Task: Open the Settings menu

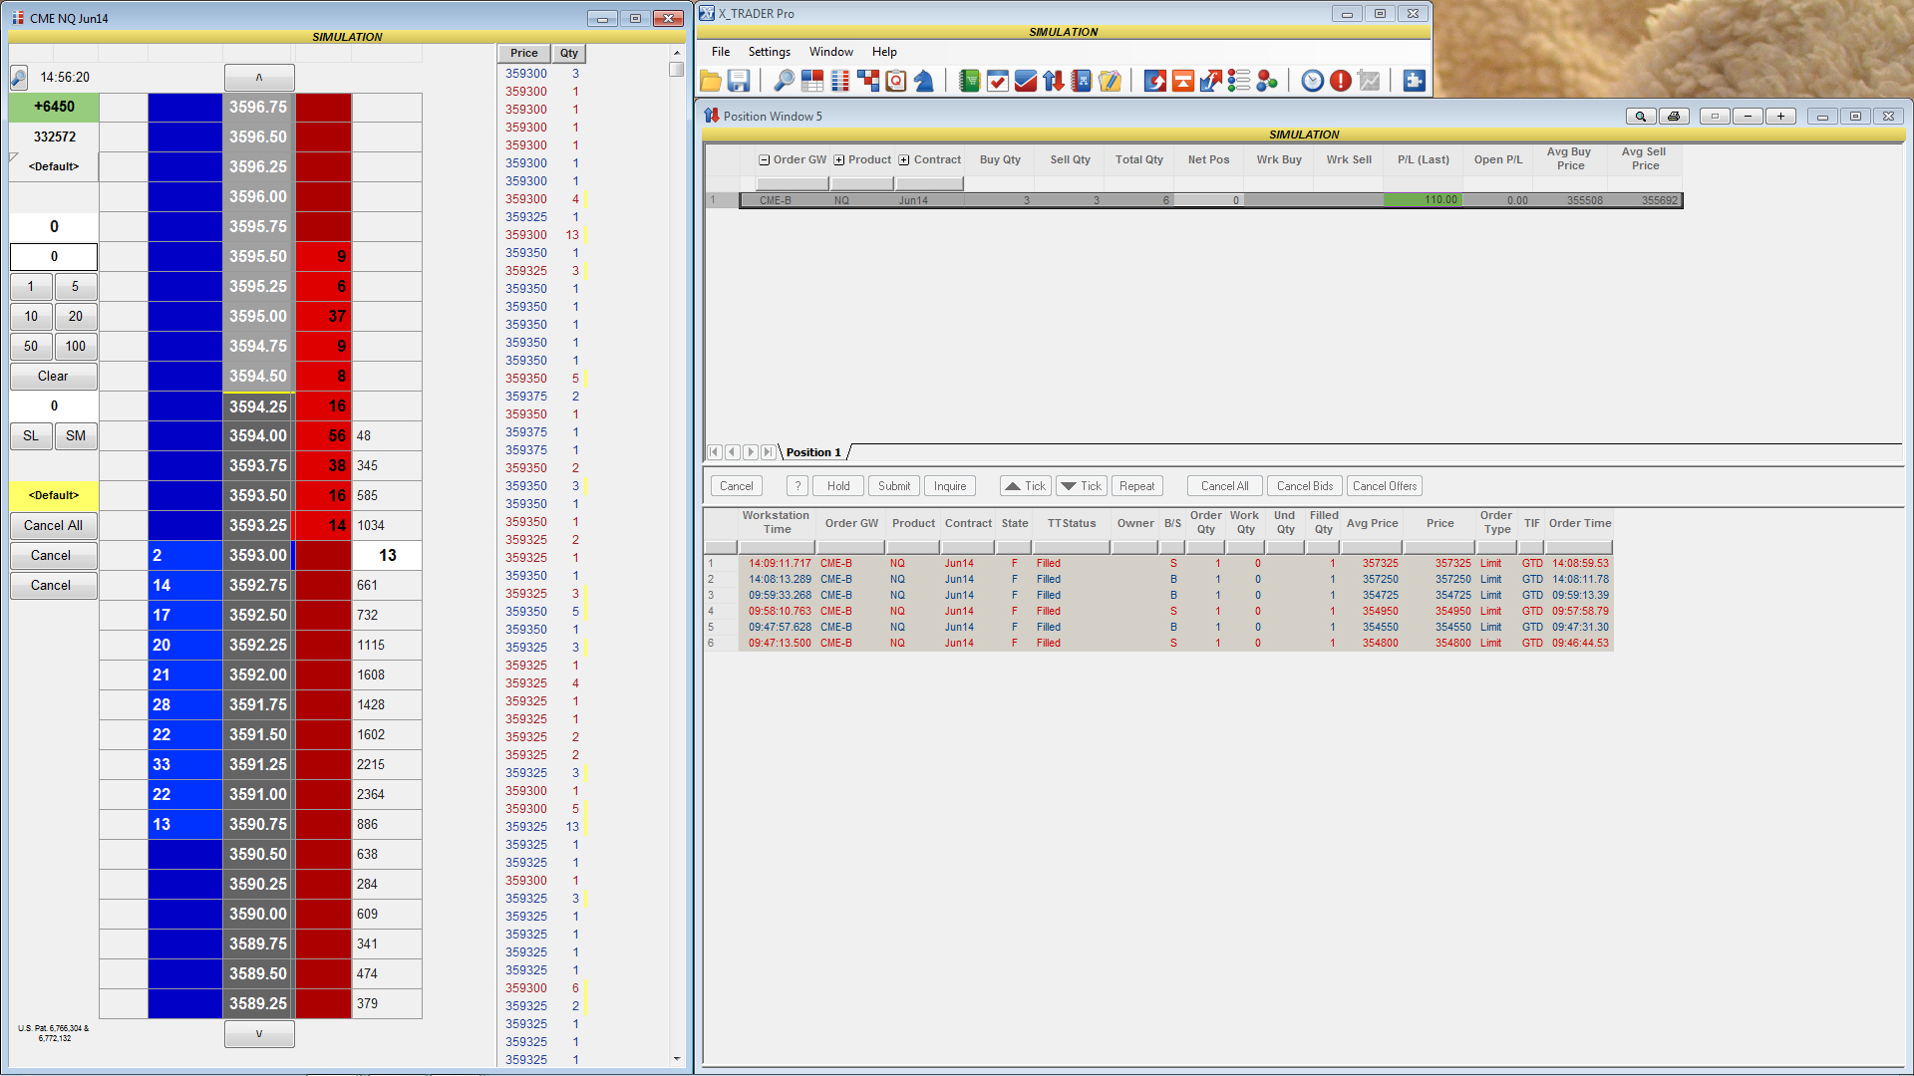Action: click(770, 52)
